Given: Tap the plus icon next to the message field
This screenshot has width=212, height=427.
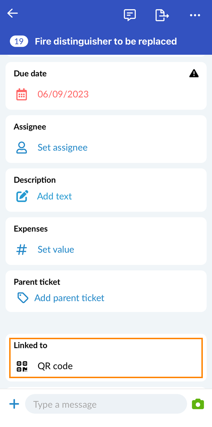Looking at the screenshot, I should pos(14,404).
